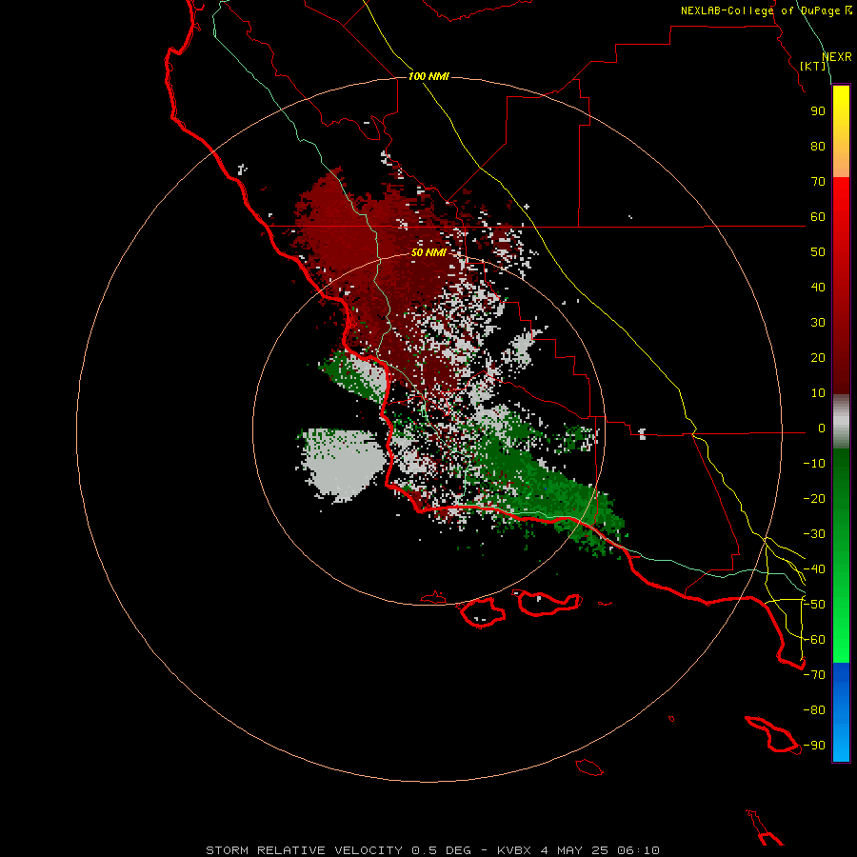Click the -60 value on velocity scale
857x857 pixels.
tap(814, 640)
